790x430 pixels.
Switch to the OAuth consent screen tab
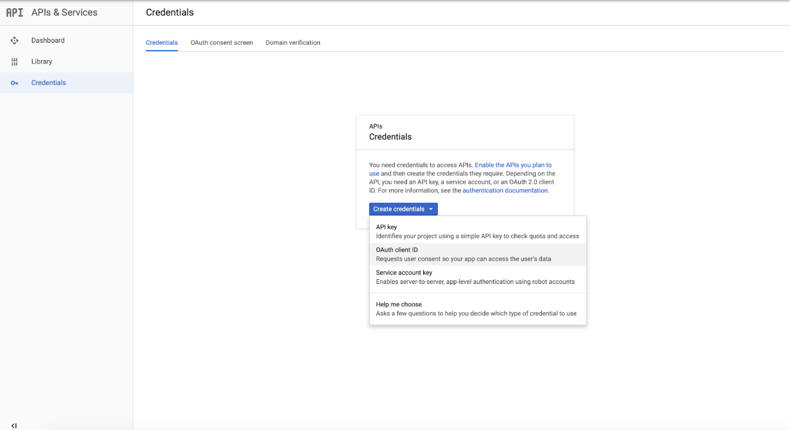tap(221, 43)
